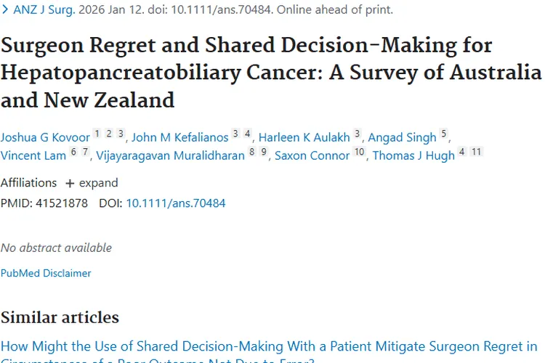Select author Saxon Connor

[x=312, y=156]
